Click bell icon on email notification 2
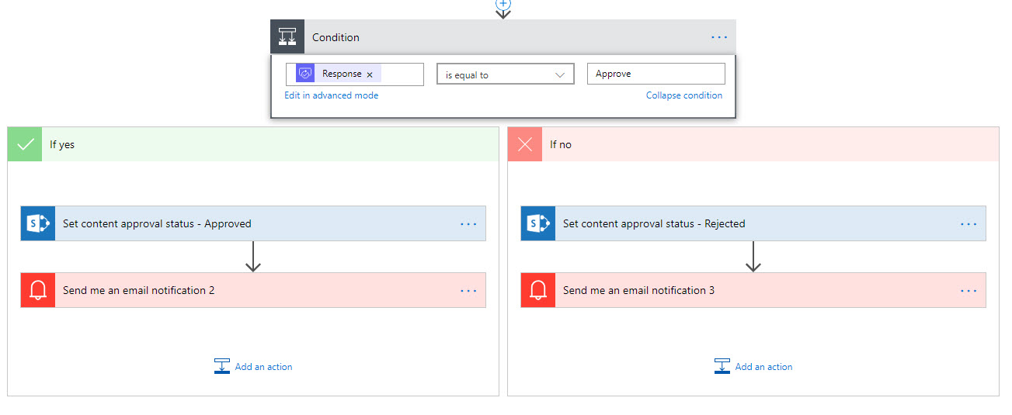This screenshot has width=1012, height=415. click(38, 290)
